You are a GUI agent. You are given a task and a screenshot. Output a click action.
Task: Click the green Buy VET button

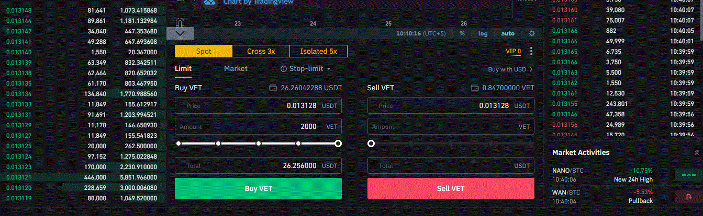258,188
